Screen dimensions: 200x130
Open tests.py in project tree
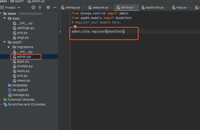tap(23, 71)
